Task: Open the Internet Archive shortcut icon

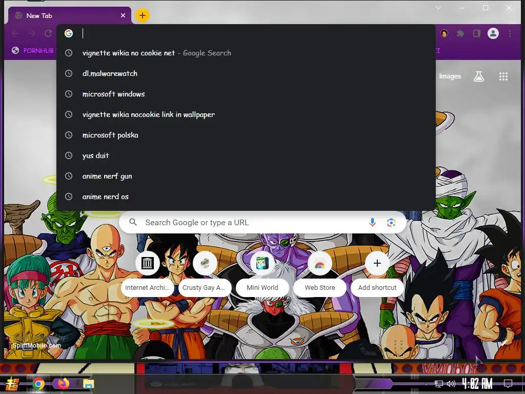Action: coord(148,263)
